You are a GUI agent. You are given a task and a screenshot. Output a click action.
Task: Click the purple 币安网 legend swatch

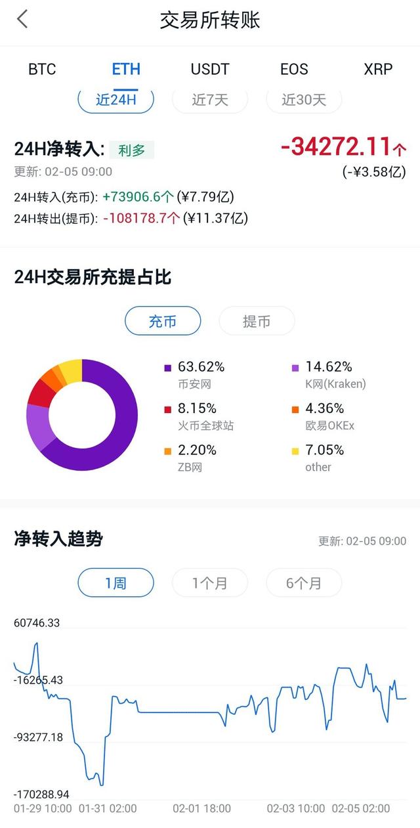167,367
